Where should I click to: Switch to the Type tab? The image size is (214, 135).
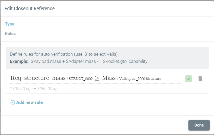pos(10,24)
